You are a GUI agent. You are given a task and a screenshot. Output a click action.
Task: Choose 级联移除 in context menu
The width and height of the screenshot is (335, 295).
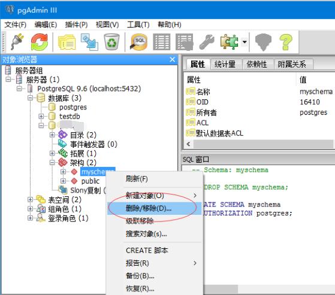click(154, 221)
